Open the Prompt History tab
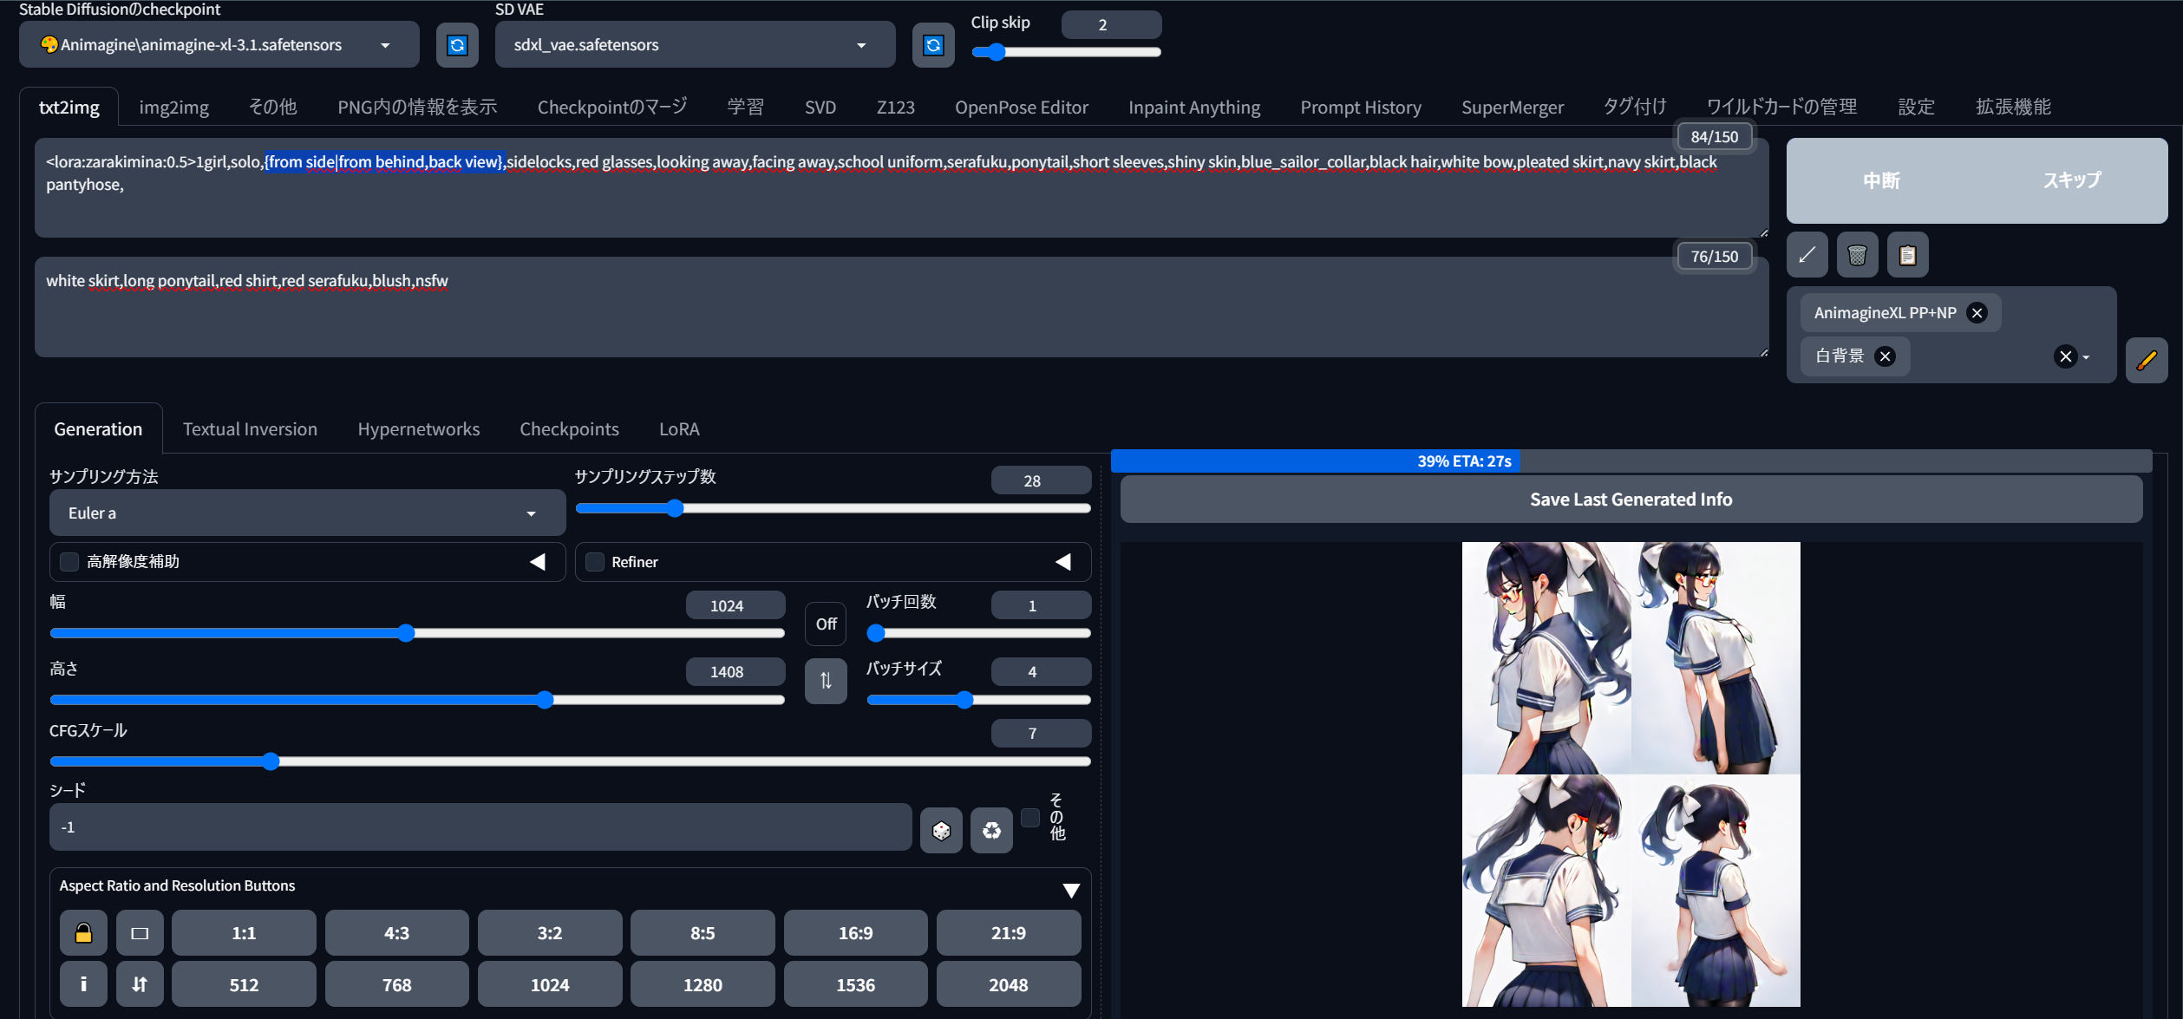This screenshot has height=1019, width=2183. pos(1361,108)
